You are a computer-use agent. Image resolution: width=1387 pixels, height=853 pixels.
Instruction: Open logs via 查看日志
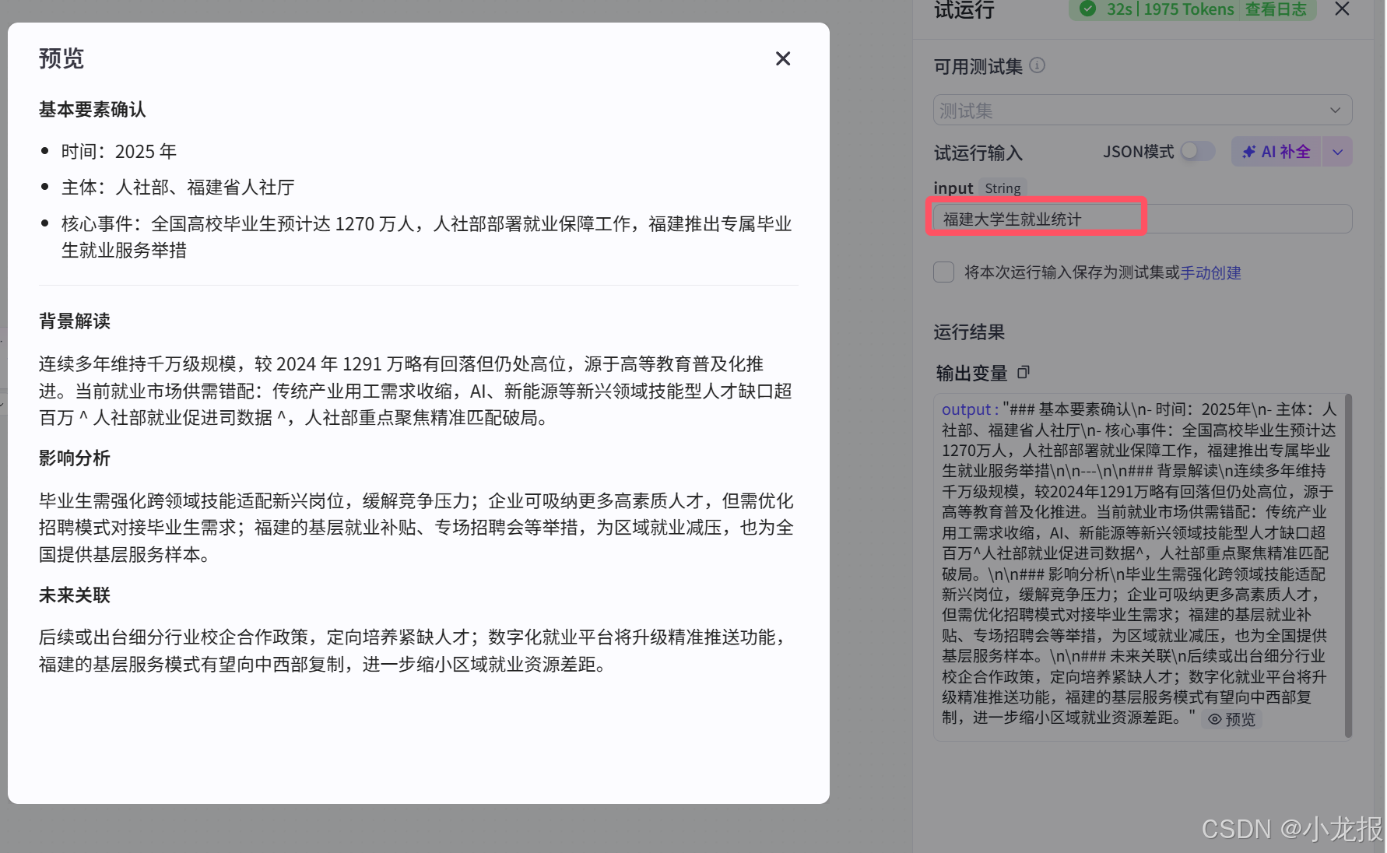(x=1277, y=9)
